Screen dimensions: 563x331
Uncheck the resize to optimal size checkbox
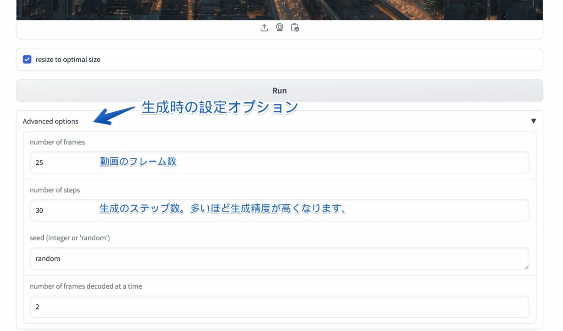(x=27, y=60)
